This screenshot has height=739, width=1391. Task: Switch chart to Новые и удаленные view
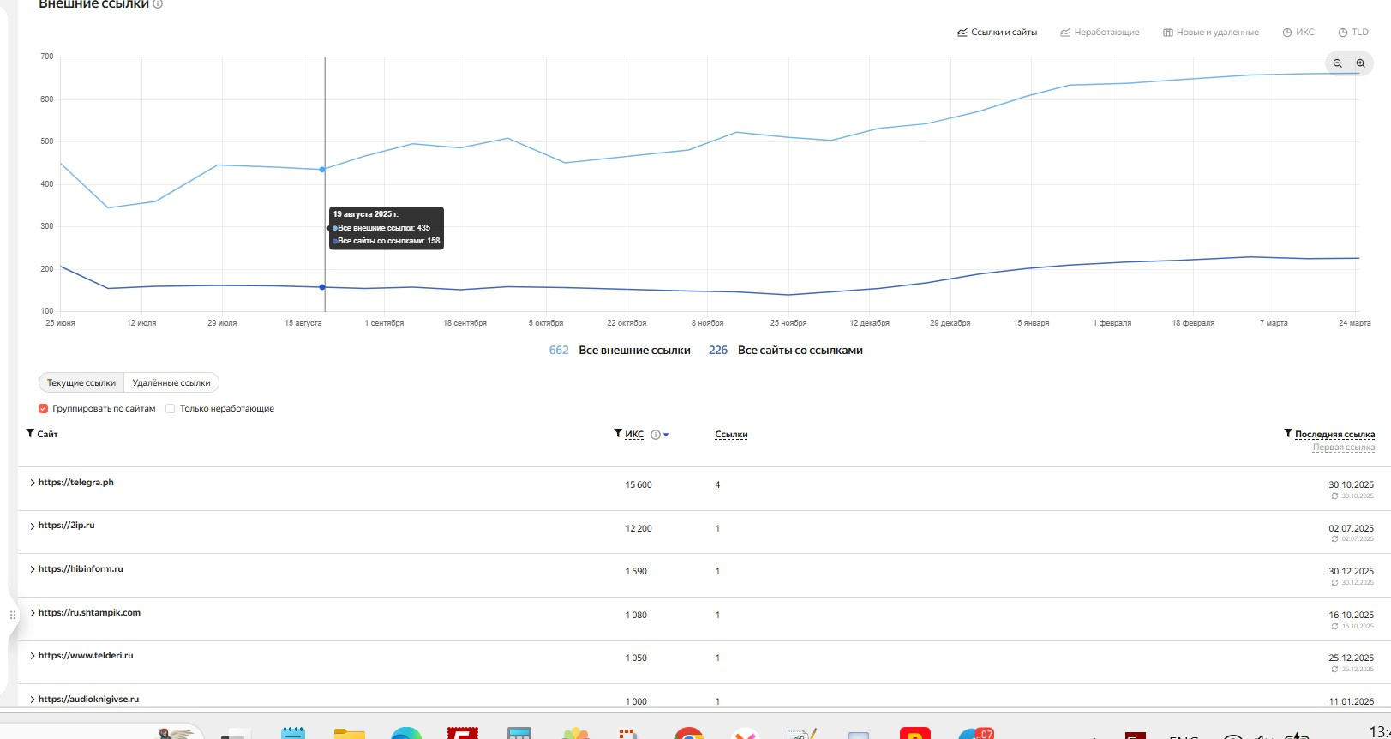coord(1211,33)
